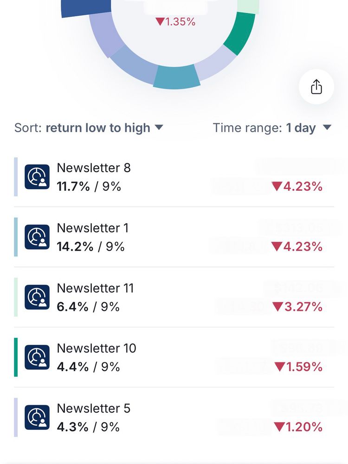Screen dimensions: 348x464
Task: Open the Newsletter 11 portfolio icon
Action: [x=37, y=297]
